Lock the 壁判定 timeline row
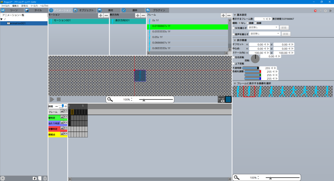The width and height of the screenshot is (334, 181). point(62,117)
